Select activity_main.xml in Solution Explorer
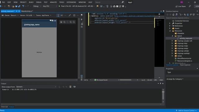 coord(186,38)
